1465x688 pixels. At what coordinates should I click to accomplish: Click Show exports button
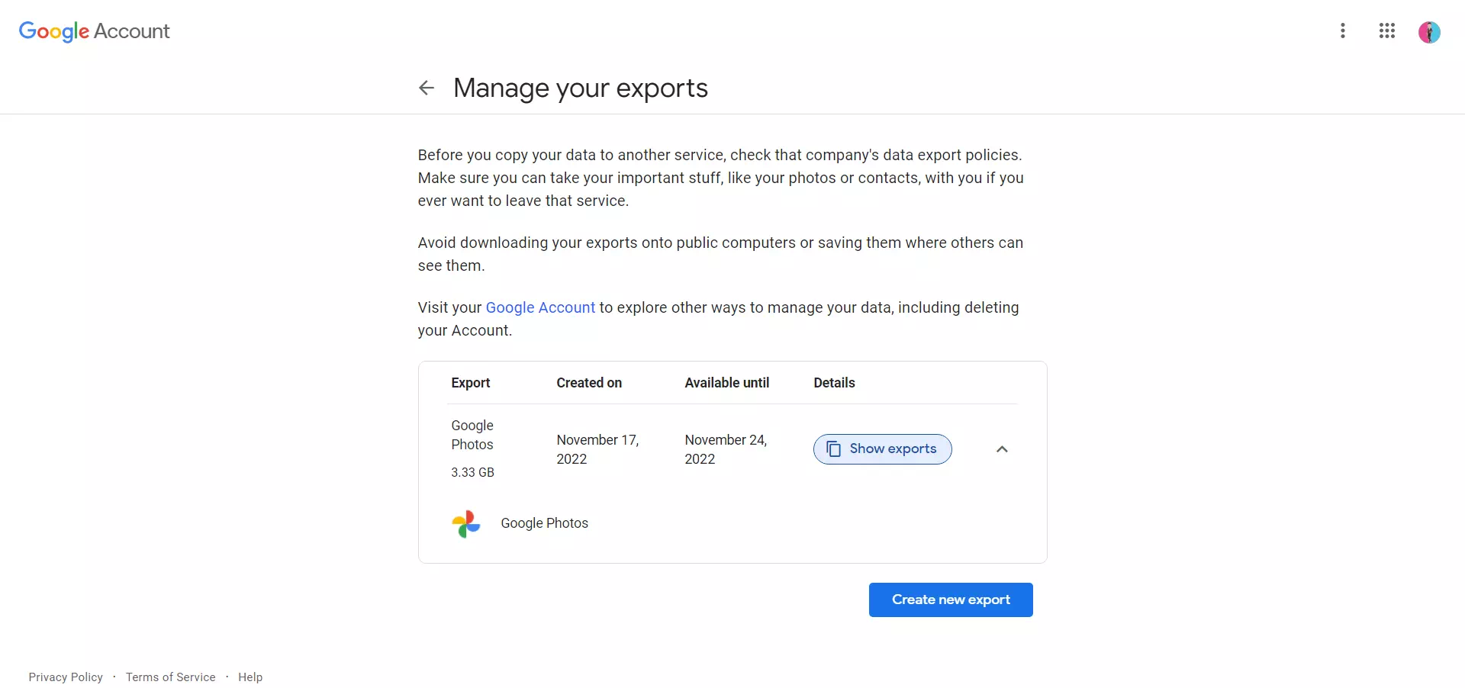(882, 449)
